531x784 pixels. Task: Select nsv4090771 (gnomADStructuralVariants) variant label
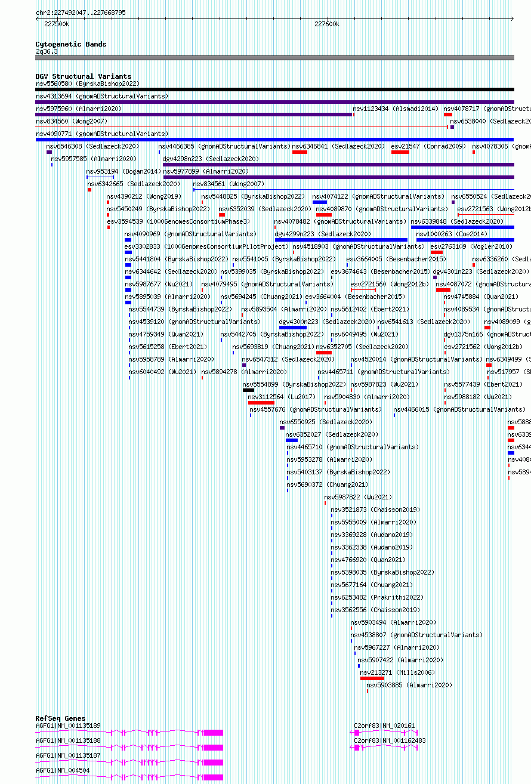click(102, 134)
